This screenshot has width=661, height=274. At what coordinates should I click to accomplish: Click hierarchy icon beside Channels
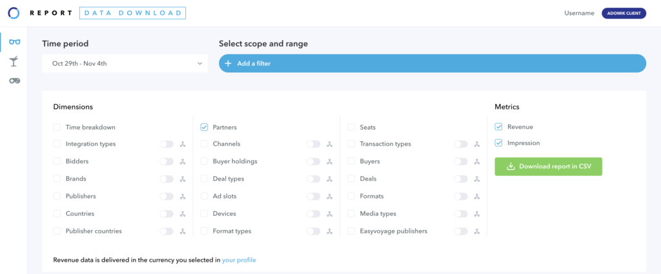click(330, 144)
